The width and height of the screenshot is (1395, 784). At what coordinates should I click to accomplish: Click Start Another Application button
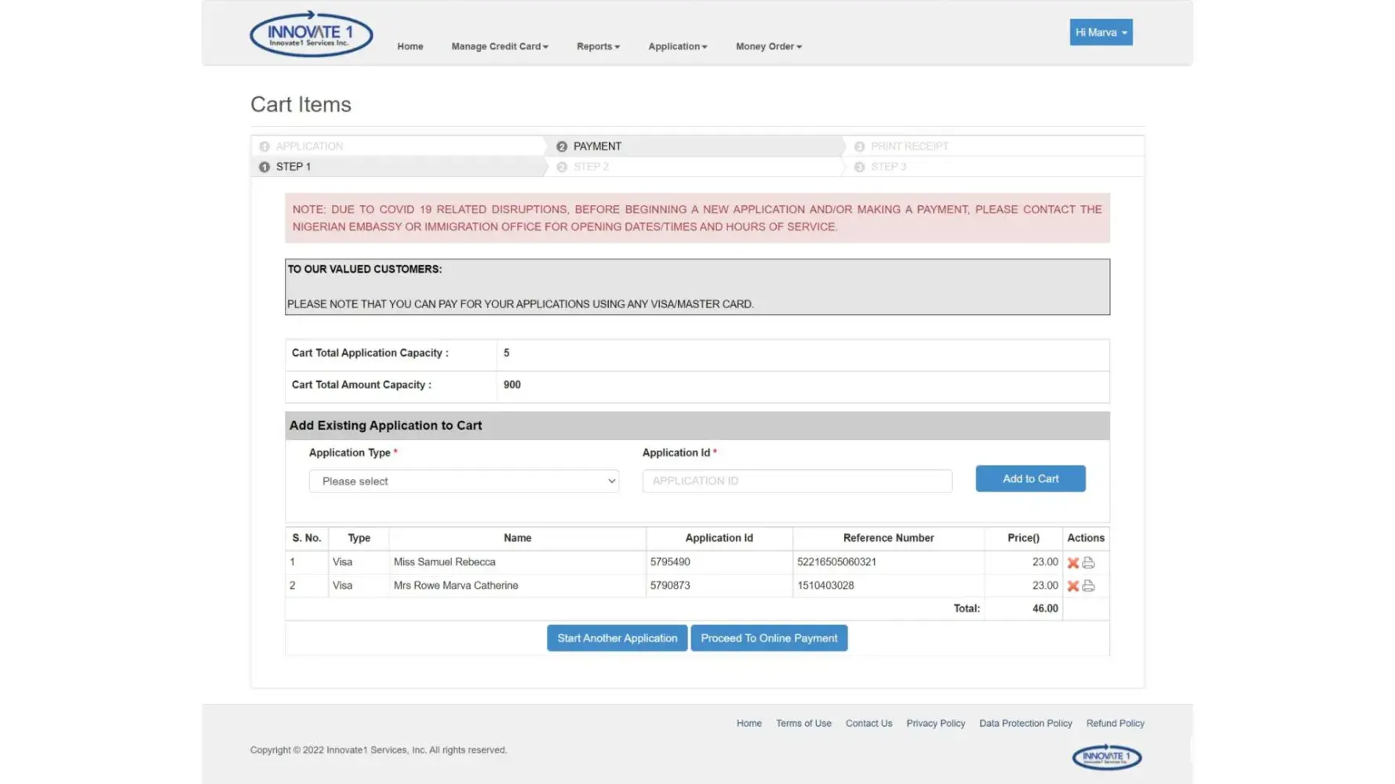click(617, 638)
